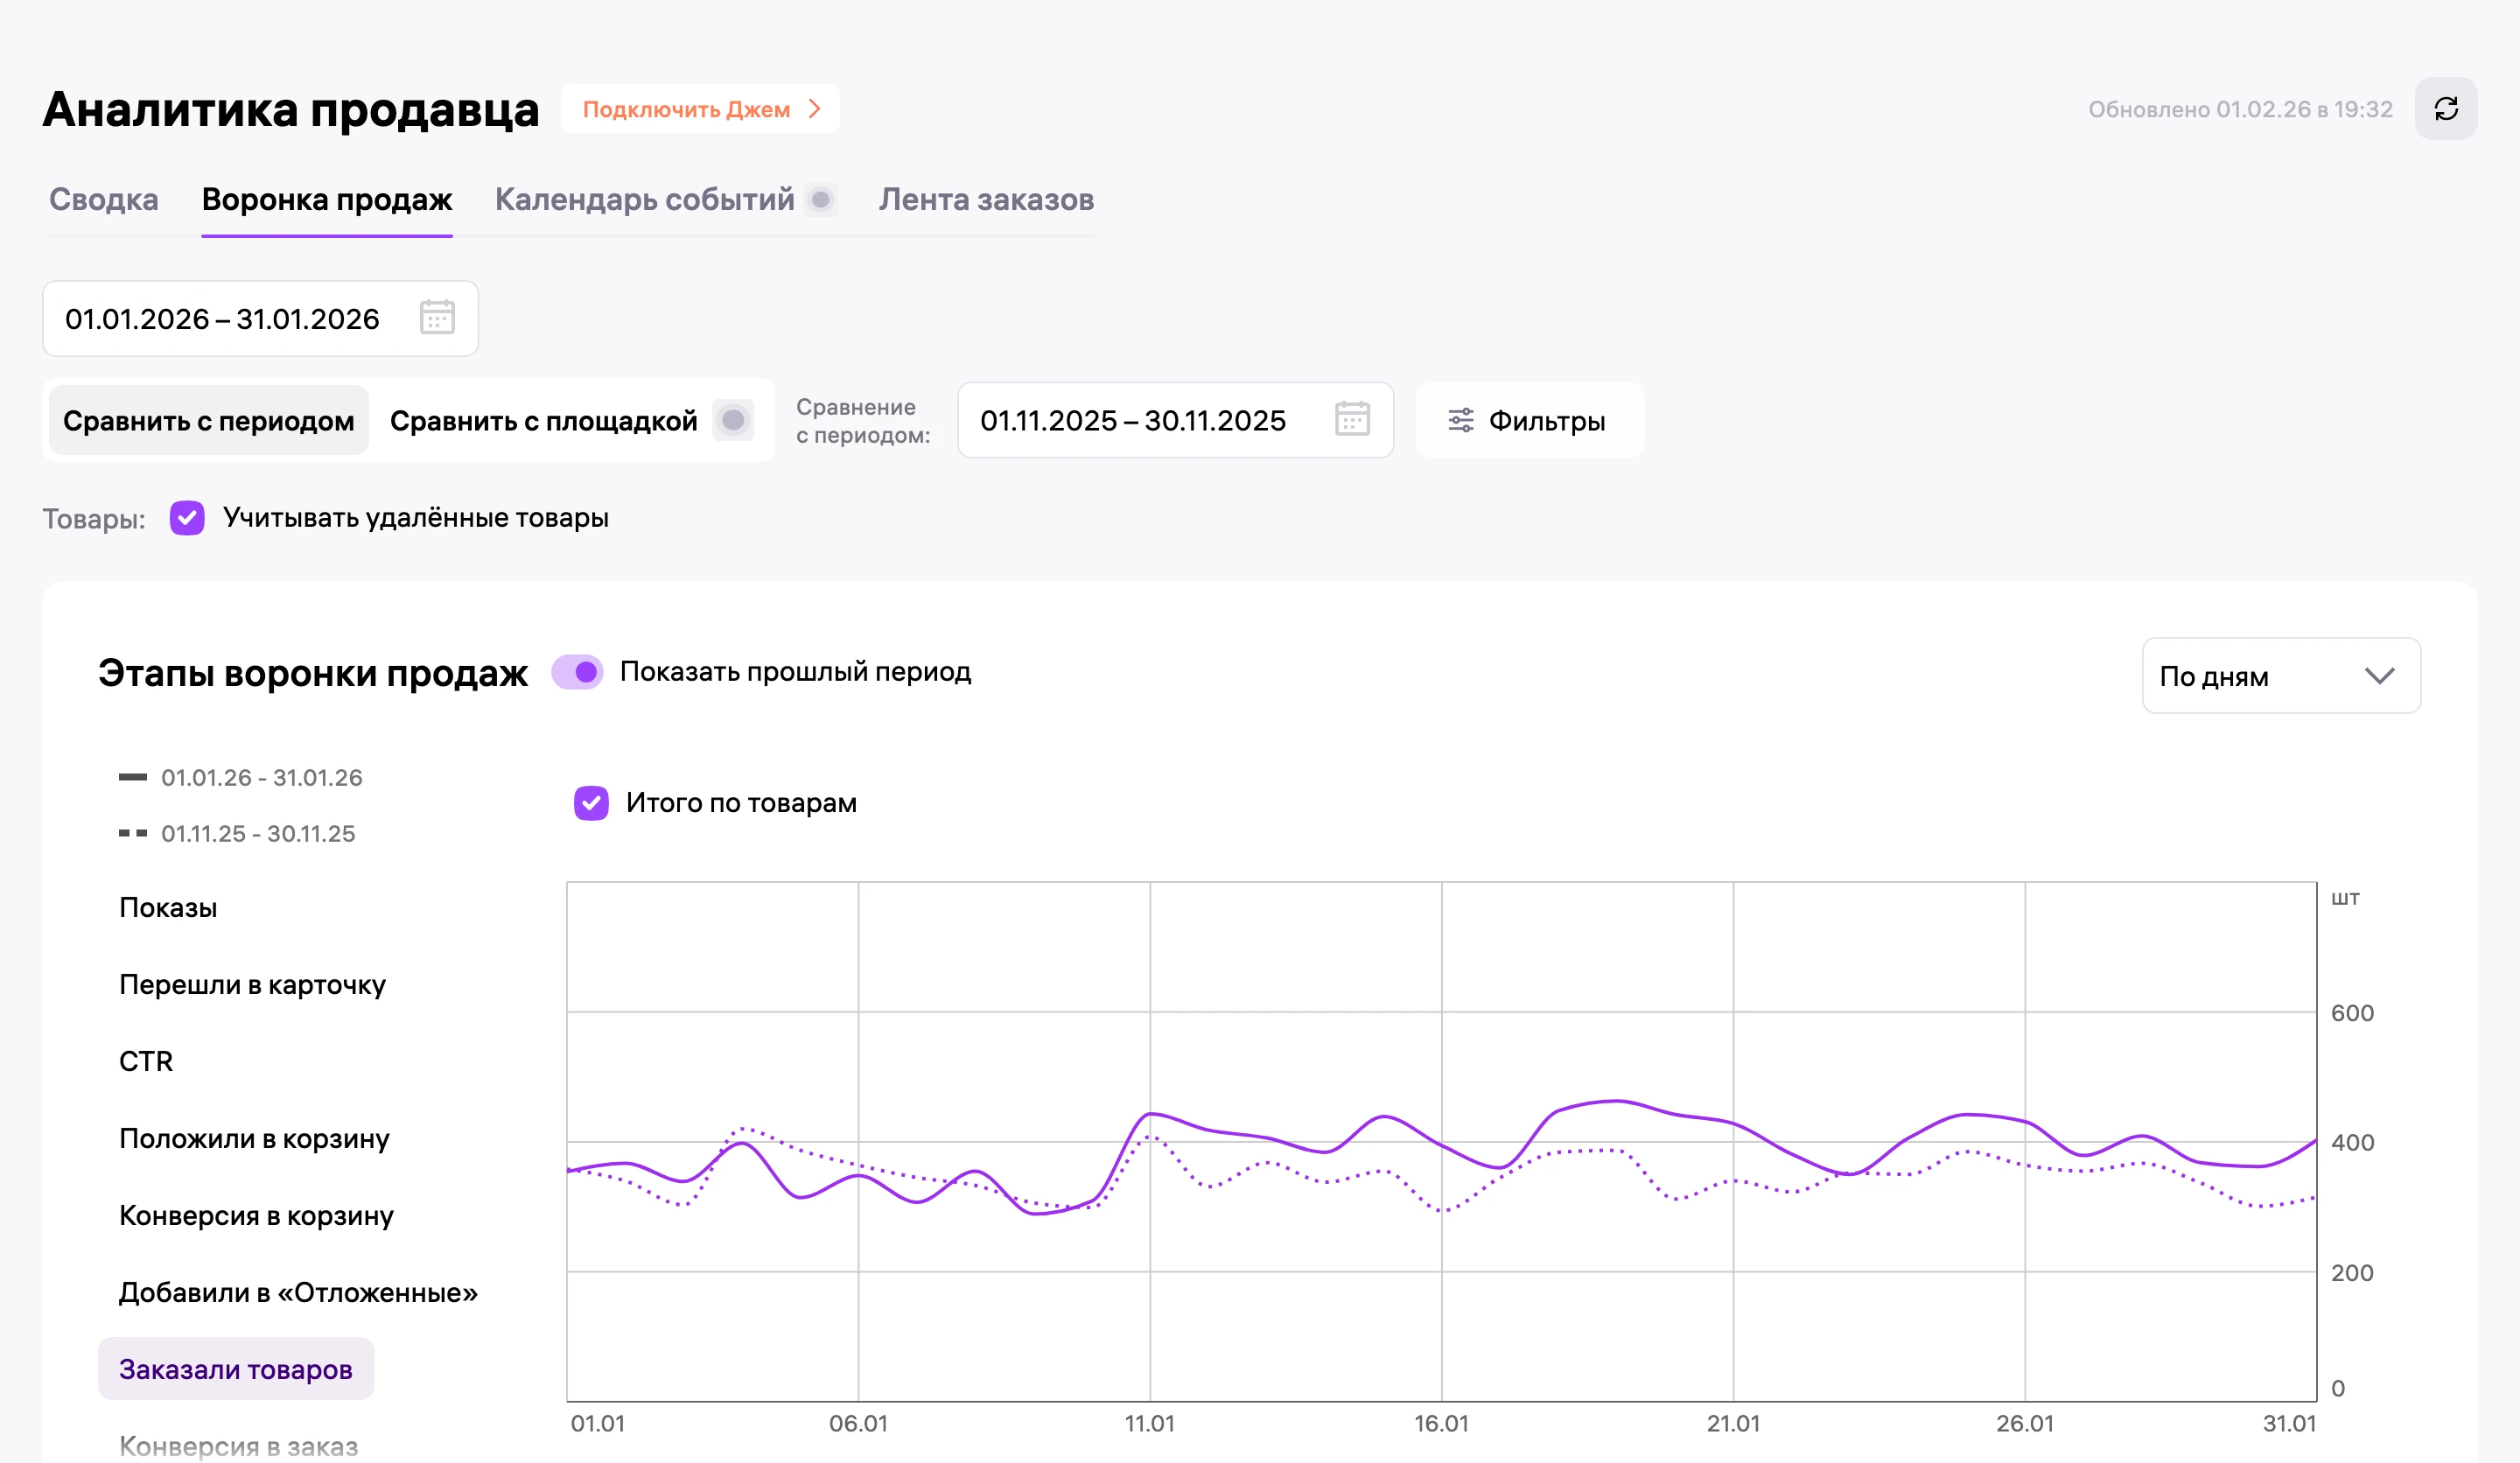Switch off Показать прошлый период toggle

(x=577, y=672)
